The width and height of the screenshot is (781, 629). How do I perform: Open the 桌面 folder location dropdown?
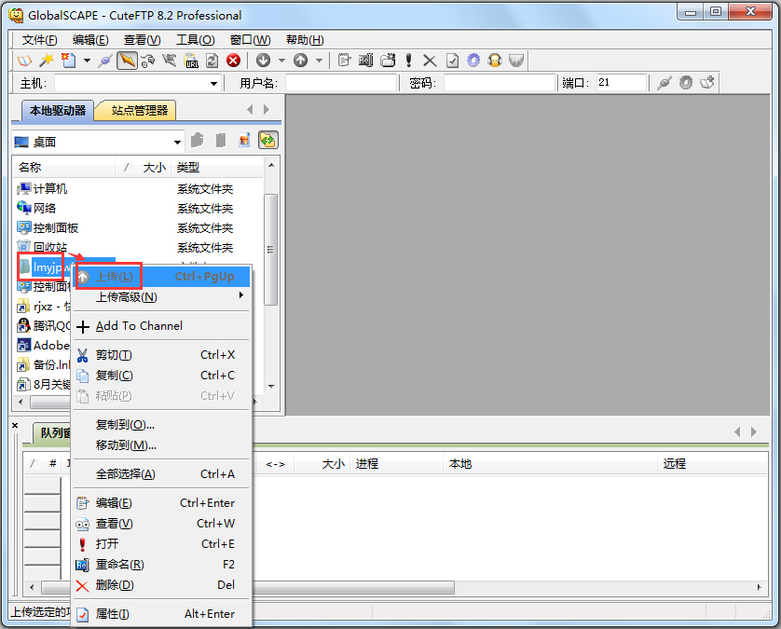(177, 143)
